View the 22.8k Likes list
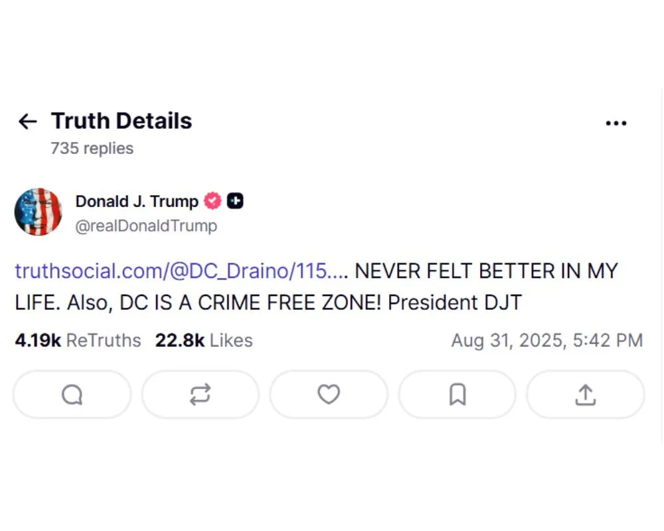Viewport: 664px width, 531px height. (204, 341)
